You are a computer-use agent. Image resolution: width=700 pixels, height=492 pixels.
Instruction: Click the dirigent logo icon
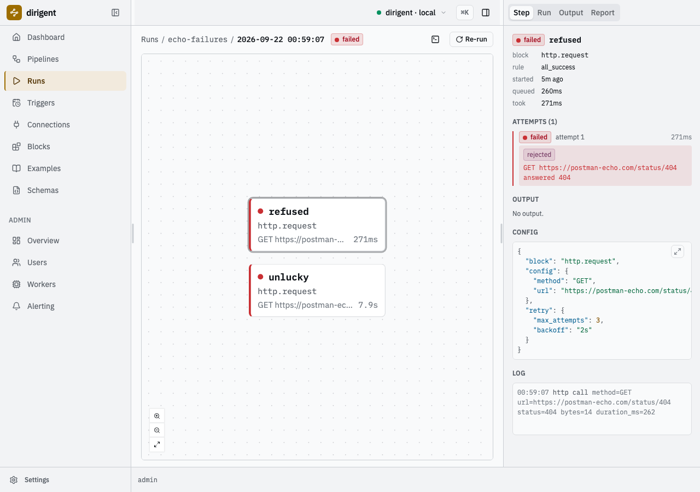pyautogui.click(x=14, y=13)
